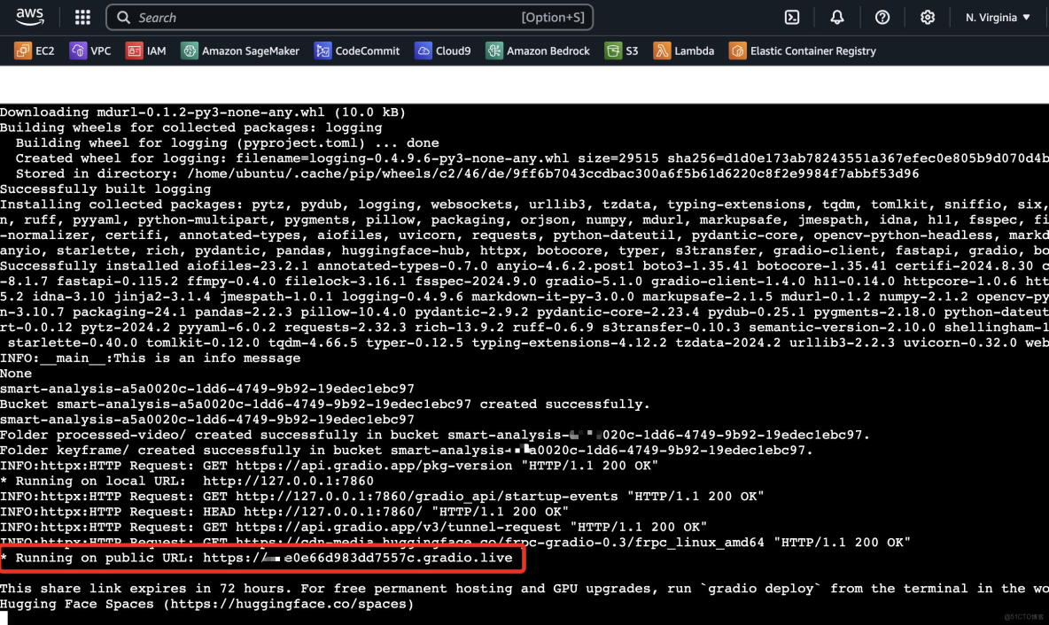This screenshot has height=625, width=1049.
Task: Click the Amazon Bedrock icon
Action: (x=493, y=50)
